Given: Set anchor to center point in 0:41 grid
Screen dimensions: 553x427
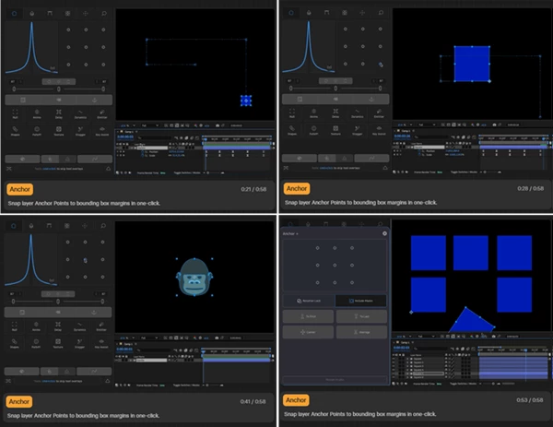Looking at the screenshot, I should [85, 260].
